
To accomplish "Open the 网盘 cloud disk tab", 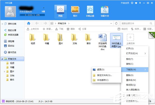I will coord(60,11).
